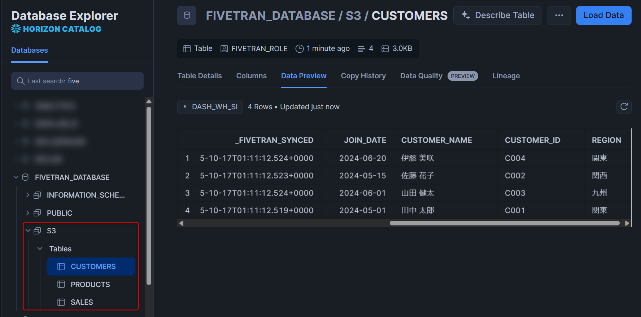Click the SALES table icon
641x317 pixels.
(x=61, y=302)
